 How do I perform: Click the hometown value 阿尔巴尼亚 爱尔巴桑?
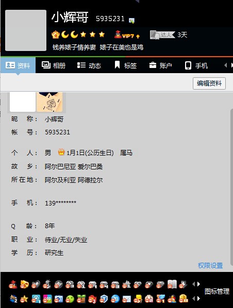tap(74, 167)
